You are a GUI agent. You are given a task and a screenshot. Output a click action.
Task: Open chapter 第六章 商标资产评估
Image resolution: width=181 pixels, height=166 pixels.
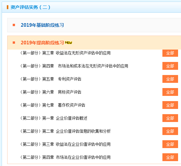pyautogui.click(x=51, y=92)
